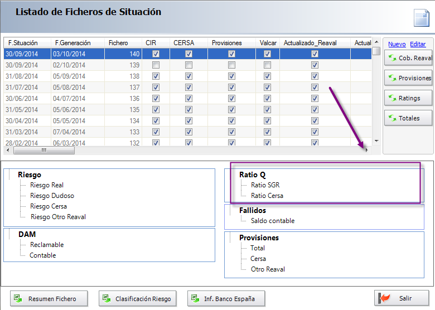Screen dimensions: 435x310
Task: Open the Ratings side button
Action: click(x=408, y=98)
